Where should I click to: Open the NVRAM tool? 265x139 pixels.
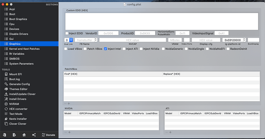point(14,104)
